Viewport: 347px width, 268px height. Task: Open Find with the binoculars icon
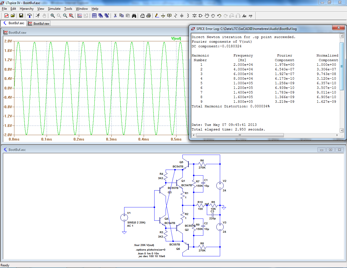(134, 16)
